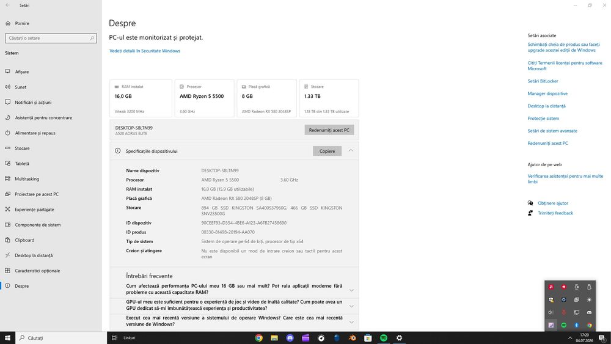Open Alimentare și repaus settings
The height and width of the screenshot is (344, 611).
(x=35, y=133)
